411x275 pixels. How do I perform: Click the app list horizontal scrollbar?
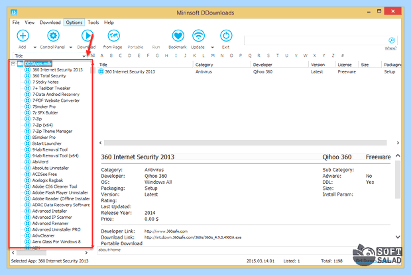tap(245, 143)
